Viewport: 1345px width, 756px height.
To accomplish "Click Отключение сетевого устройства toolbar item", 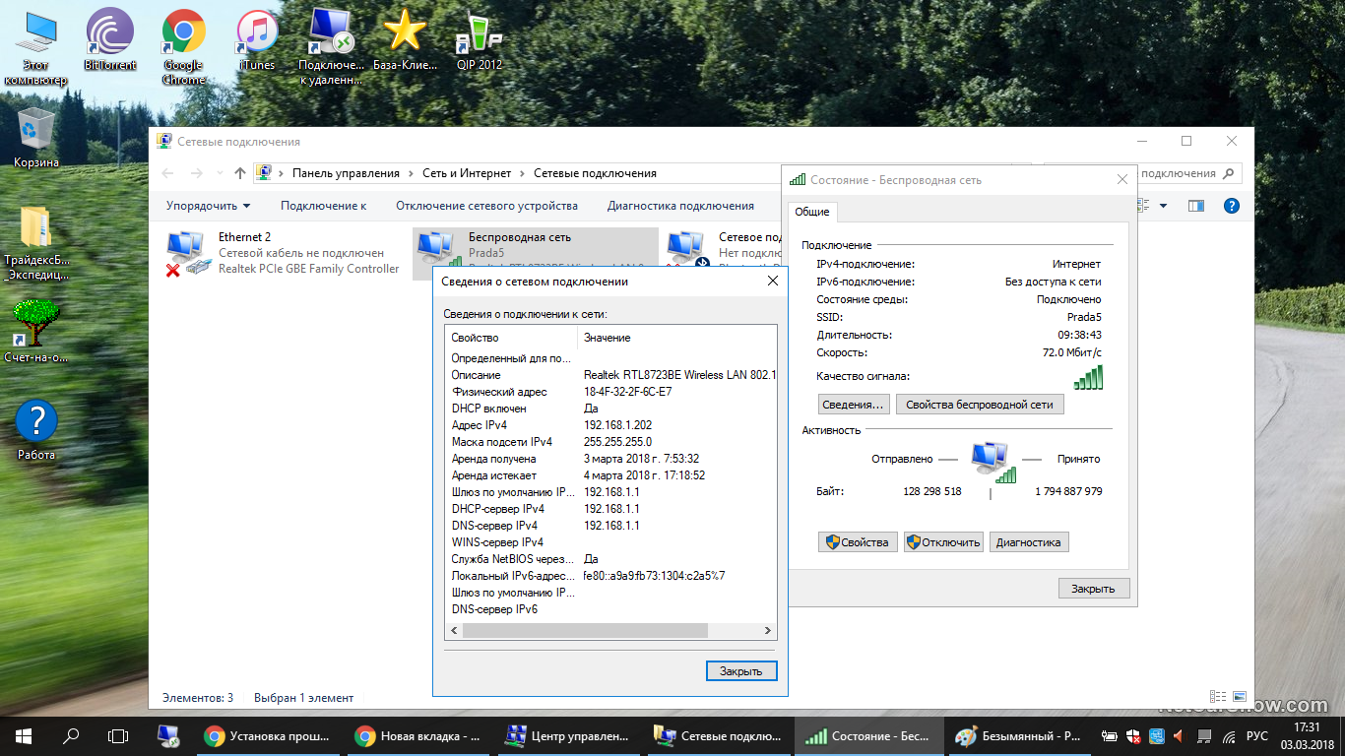I will (486, 206).
